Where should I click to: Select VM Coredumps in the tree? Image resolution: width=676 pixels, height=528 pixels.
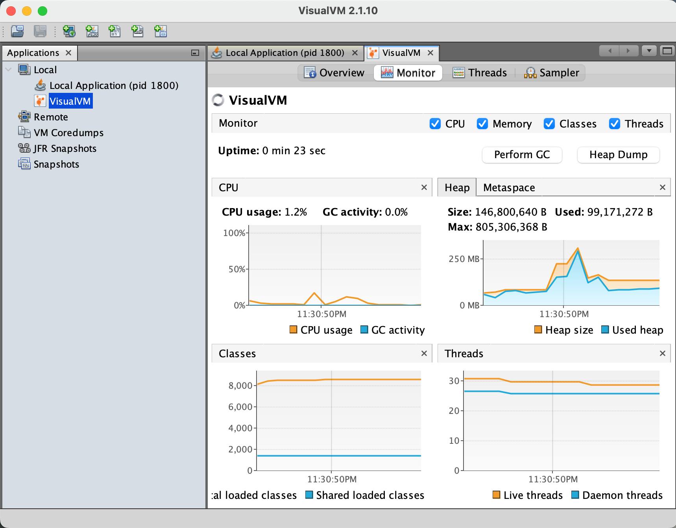(x=69, y=133)
